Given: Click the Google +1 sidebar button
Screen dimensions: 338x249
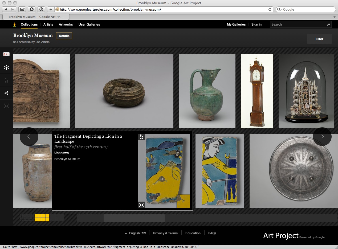Looking at the screenshot, I should [x=6, y=54].
